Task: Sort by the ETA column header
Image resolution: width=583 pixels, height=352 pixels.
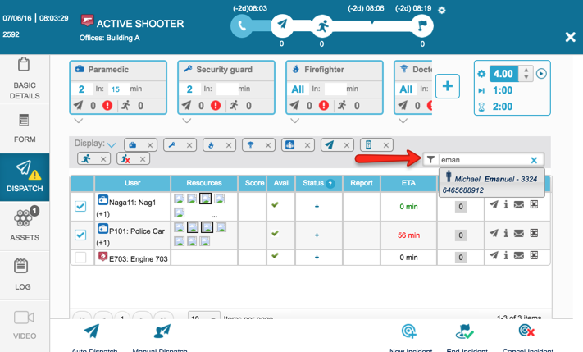Action: 408,183
